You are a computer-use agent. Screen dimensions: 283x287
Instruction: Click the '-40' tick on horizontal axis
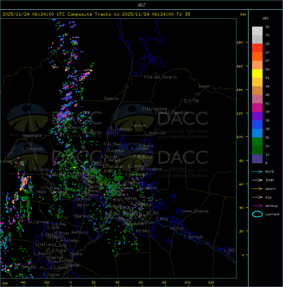[x=23, y=283]
